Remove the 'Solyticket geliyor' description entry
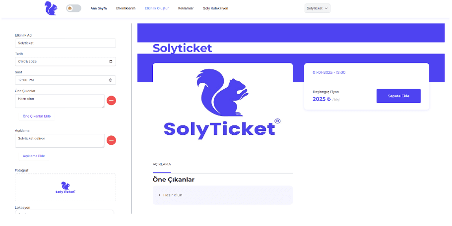452x226 pixels. [111, 140]
